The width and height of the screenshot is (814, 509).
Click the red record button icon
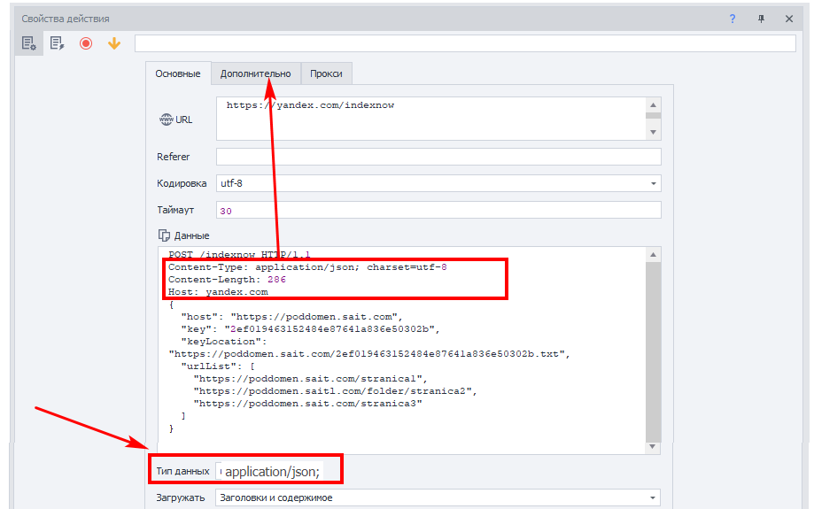tap(86, 43)
